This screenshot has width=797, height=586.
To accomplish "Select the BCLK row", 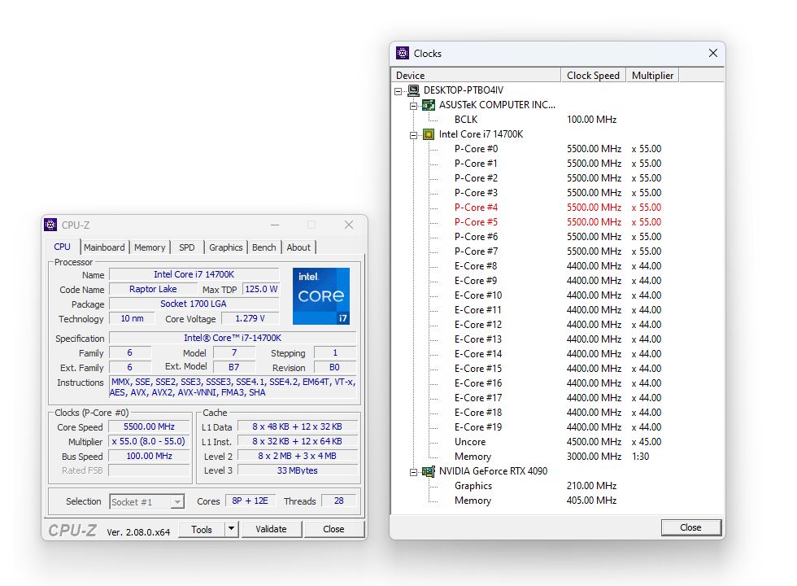I will click(558, 120).
